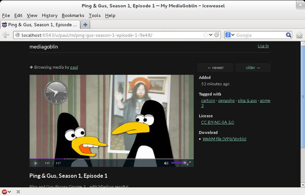Viewport: 305px width, 195px height.
Task: Click the older media button
Action: tap(253, 68)
